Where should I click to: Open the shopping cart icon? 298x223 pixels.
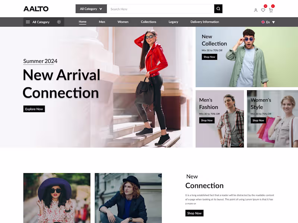[271, 10]
